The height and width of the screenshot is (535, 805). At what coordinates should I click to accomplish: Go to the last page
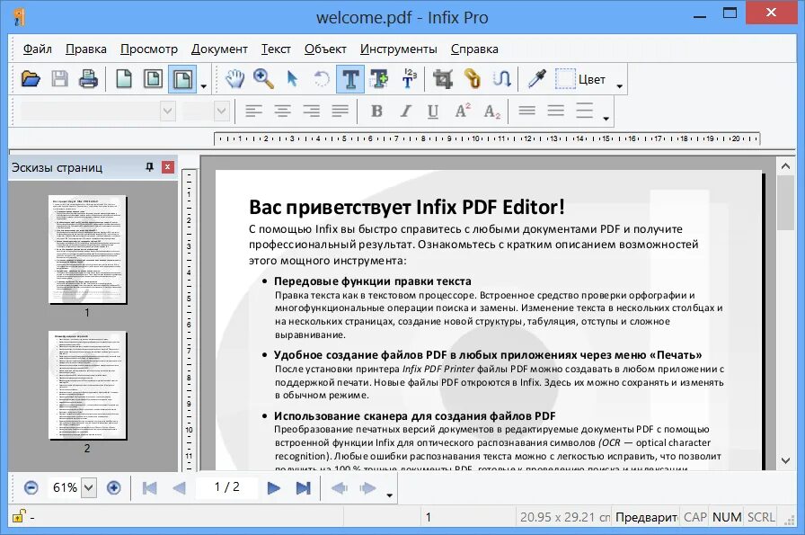tap(304, 487)
